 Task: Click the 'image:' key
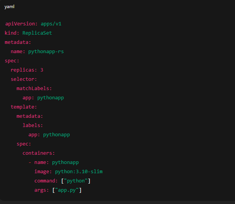pyautogui.click(x=43, y=172)
